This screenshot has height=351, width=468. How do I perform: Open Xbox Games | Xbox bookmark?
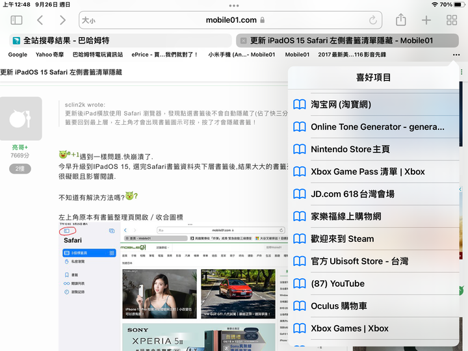coord(374,328)
